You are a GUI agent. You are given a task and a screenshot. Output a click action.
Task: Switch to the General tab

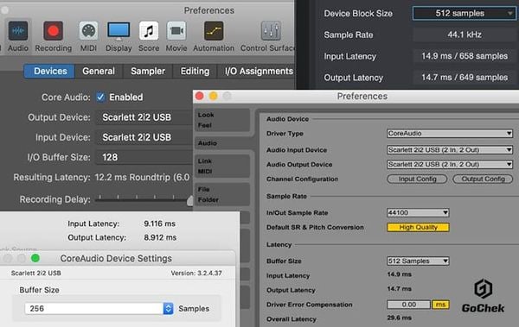pyautogui.click(x=99, y=71)
